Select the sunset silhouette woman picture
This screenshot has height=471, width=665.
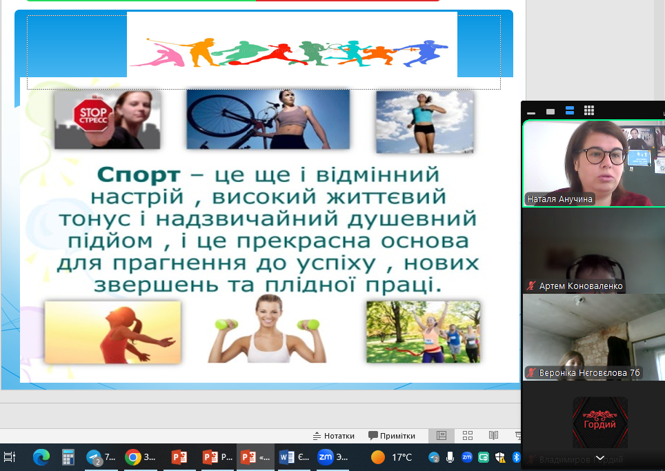(x=113, y=332)
